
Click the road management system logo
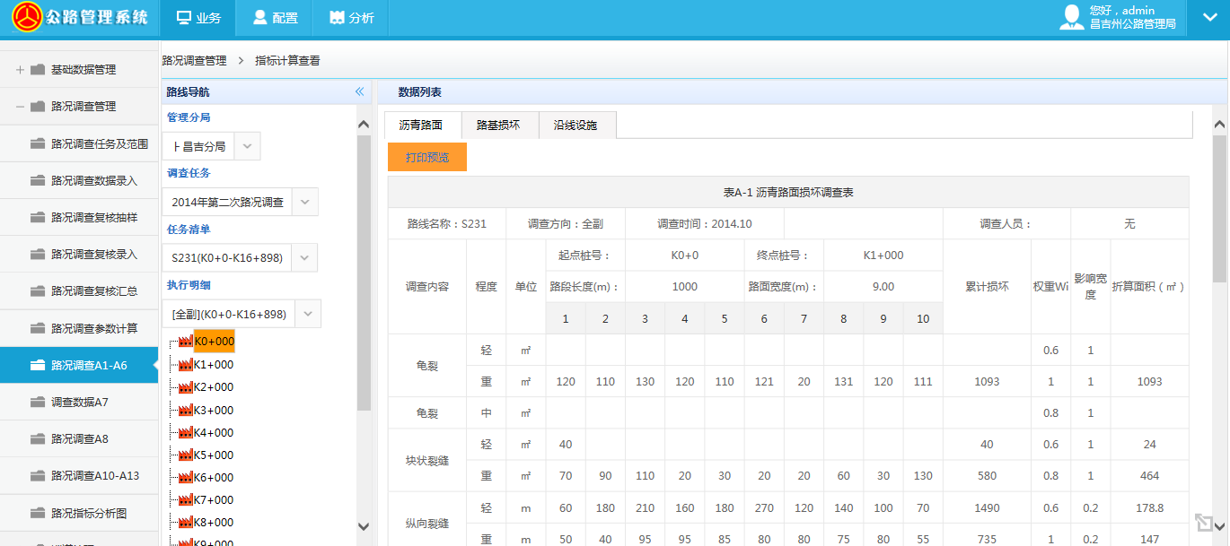(29, 18)
